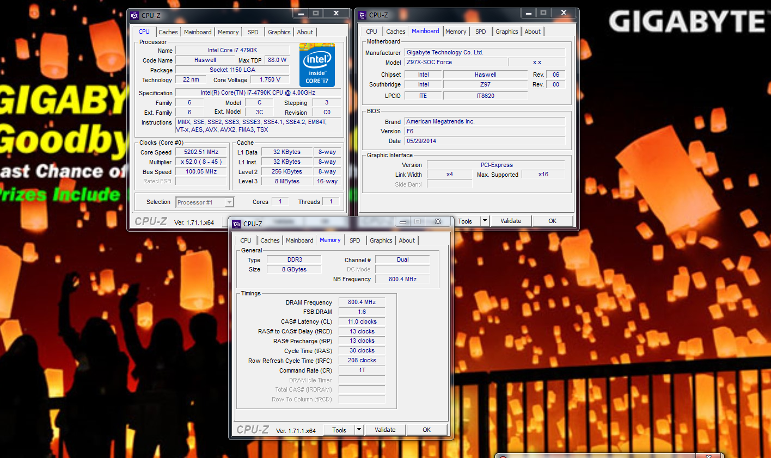Viewport: 771px width, 458px height.
Task: Click the motherboard model Z97X-SOC Force
Action: pos(455,63)
